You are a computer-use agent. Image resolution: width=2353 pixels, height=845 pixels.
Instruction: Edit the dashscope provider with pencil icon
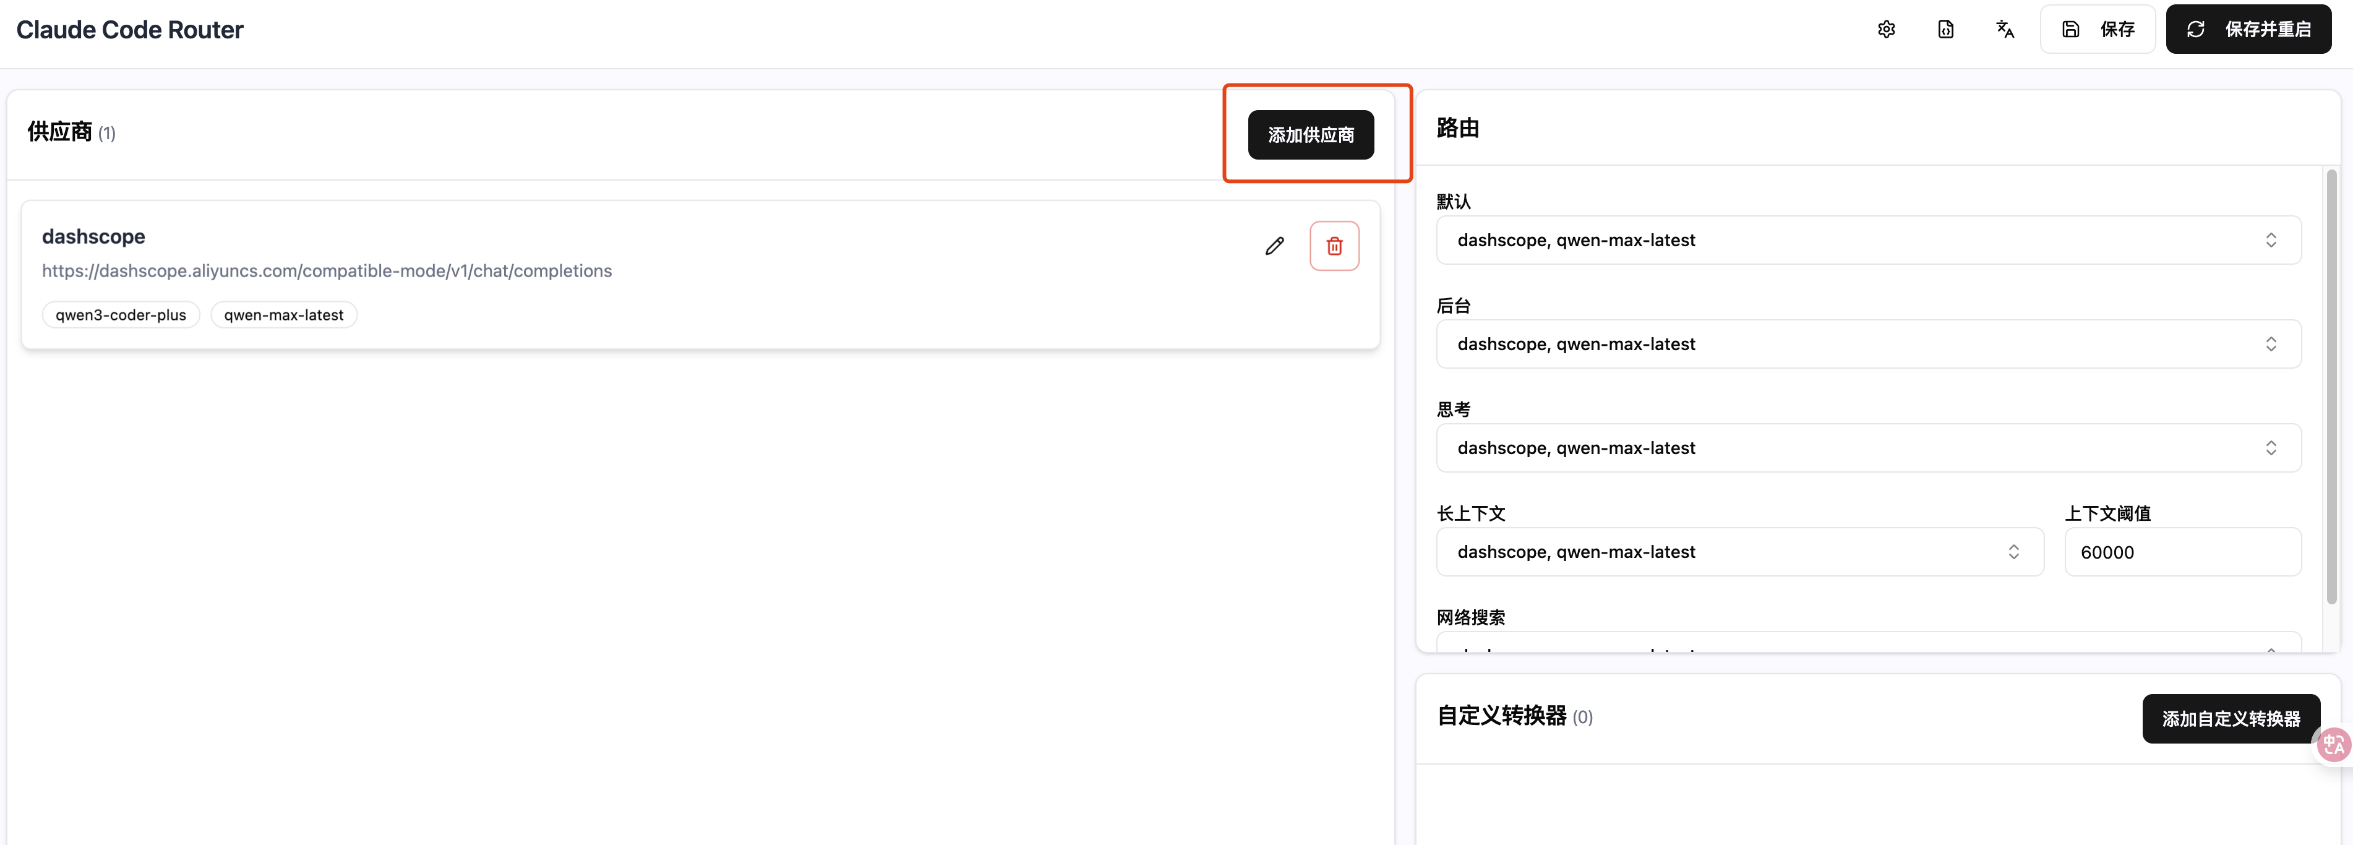tap(1274, 246)
